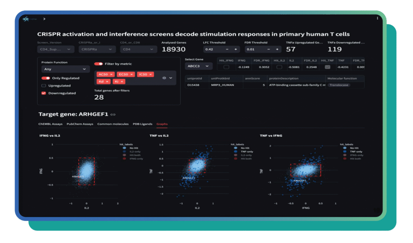The height and width of the screenshot is (243, 413).
Task: Increase LFC Threshold with plus button
Action: tap(236, 49)
